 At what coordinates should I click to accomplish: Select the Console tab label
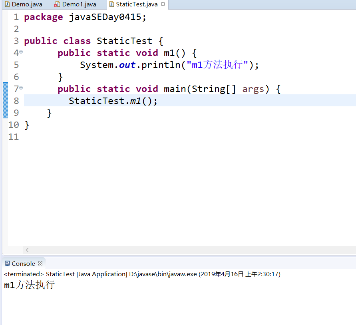(x=24, y=264)
